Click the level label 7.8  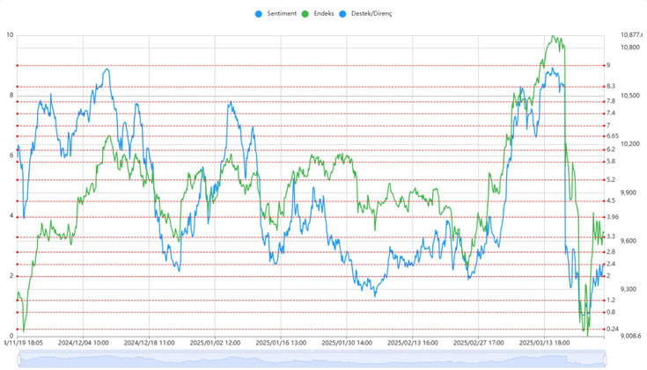pos(611,101)
